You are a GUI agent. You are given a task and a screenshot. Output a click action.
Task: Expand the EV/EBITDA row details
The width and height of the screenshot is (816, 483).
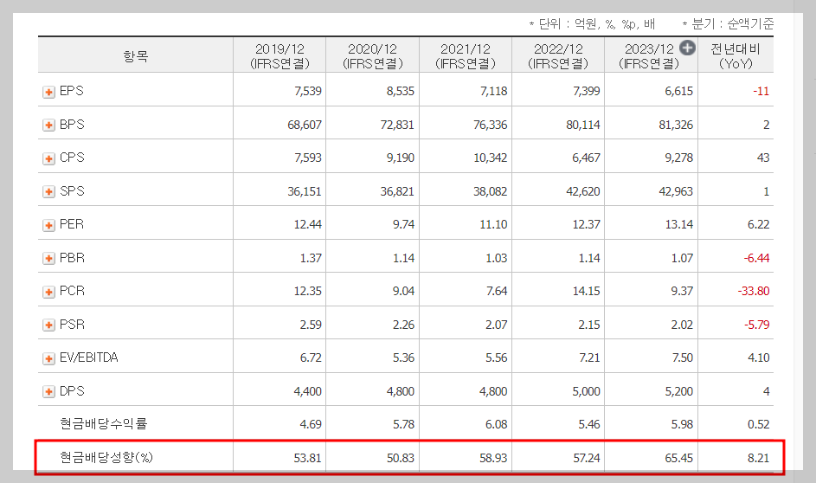(49, 358)
